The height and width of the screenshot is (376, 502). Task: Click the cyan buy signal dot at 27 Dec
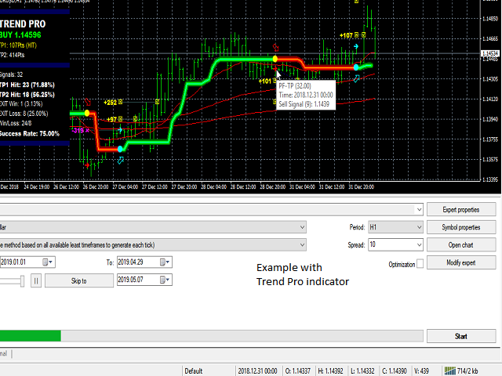coord(120,149)
